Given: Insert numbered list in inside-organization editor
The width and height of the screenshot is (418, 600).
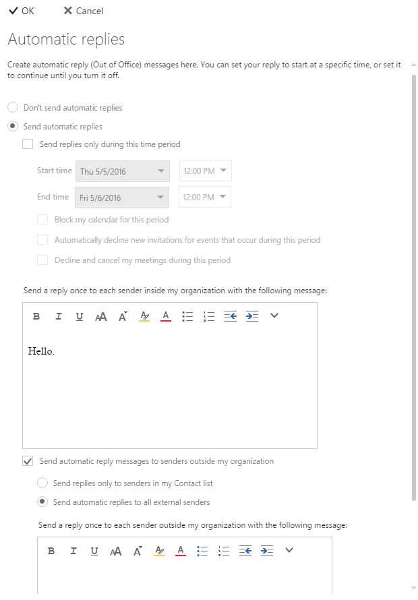Looking at the screenshot, I should pyautogui.click(x=209, y=316).
